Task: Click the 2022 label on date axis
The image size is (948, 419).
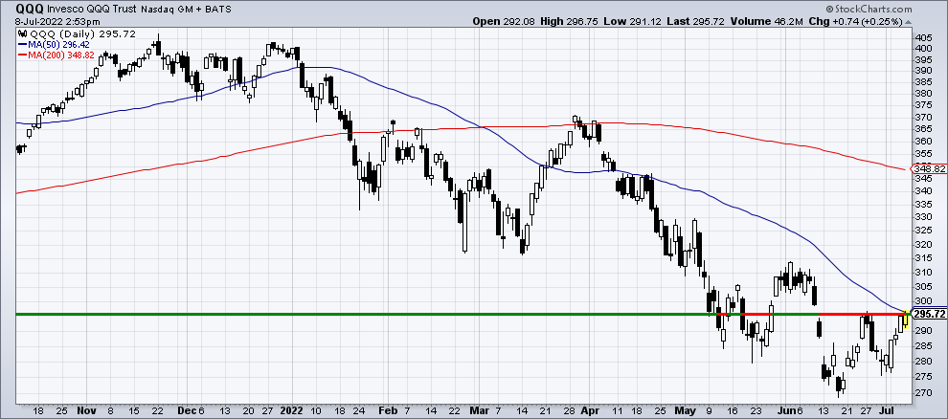Action: point(291,410)
